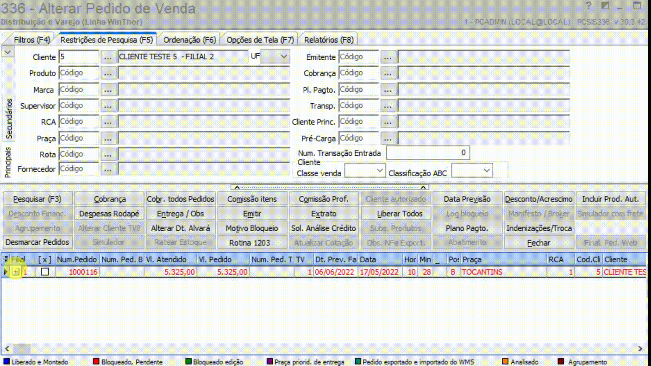Screen dimensions: 651x366
Task: Open Cobrança field lookup ellipsis button
Action: point(388,73)
